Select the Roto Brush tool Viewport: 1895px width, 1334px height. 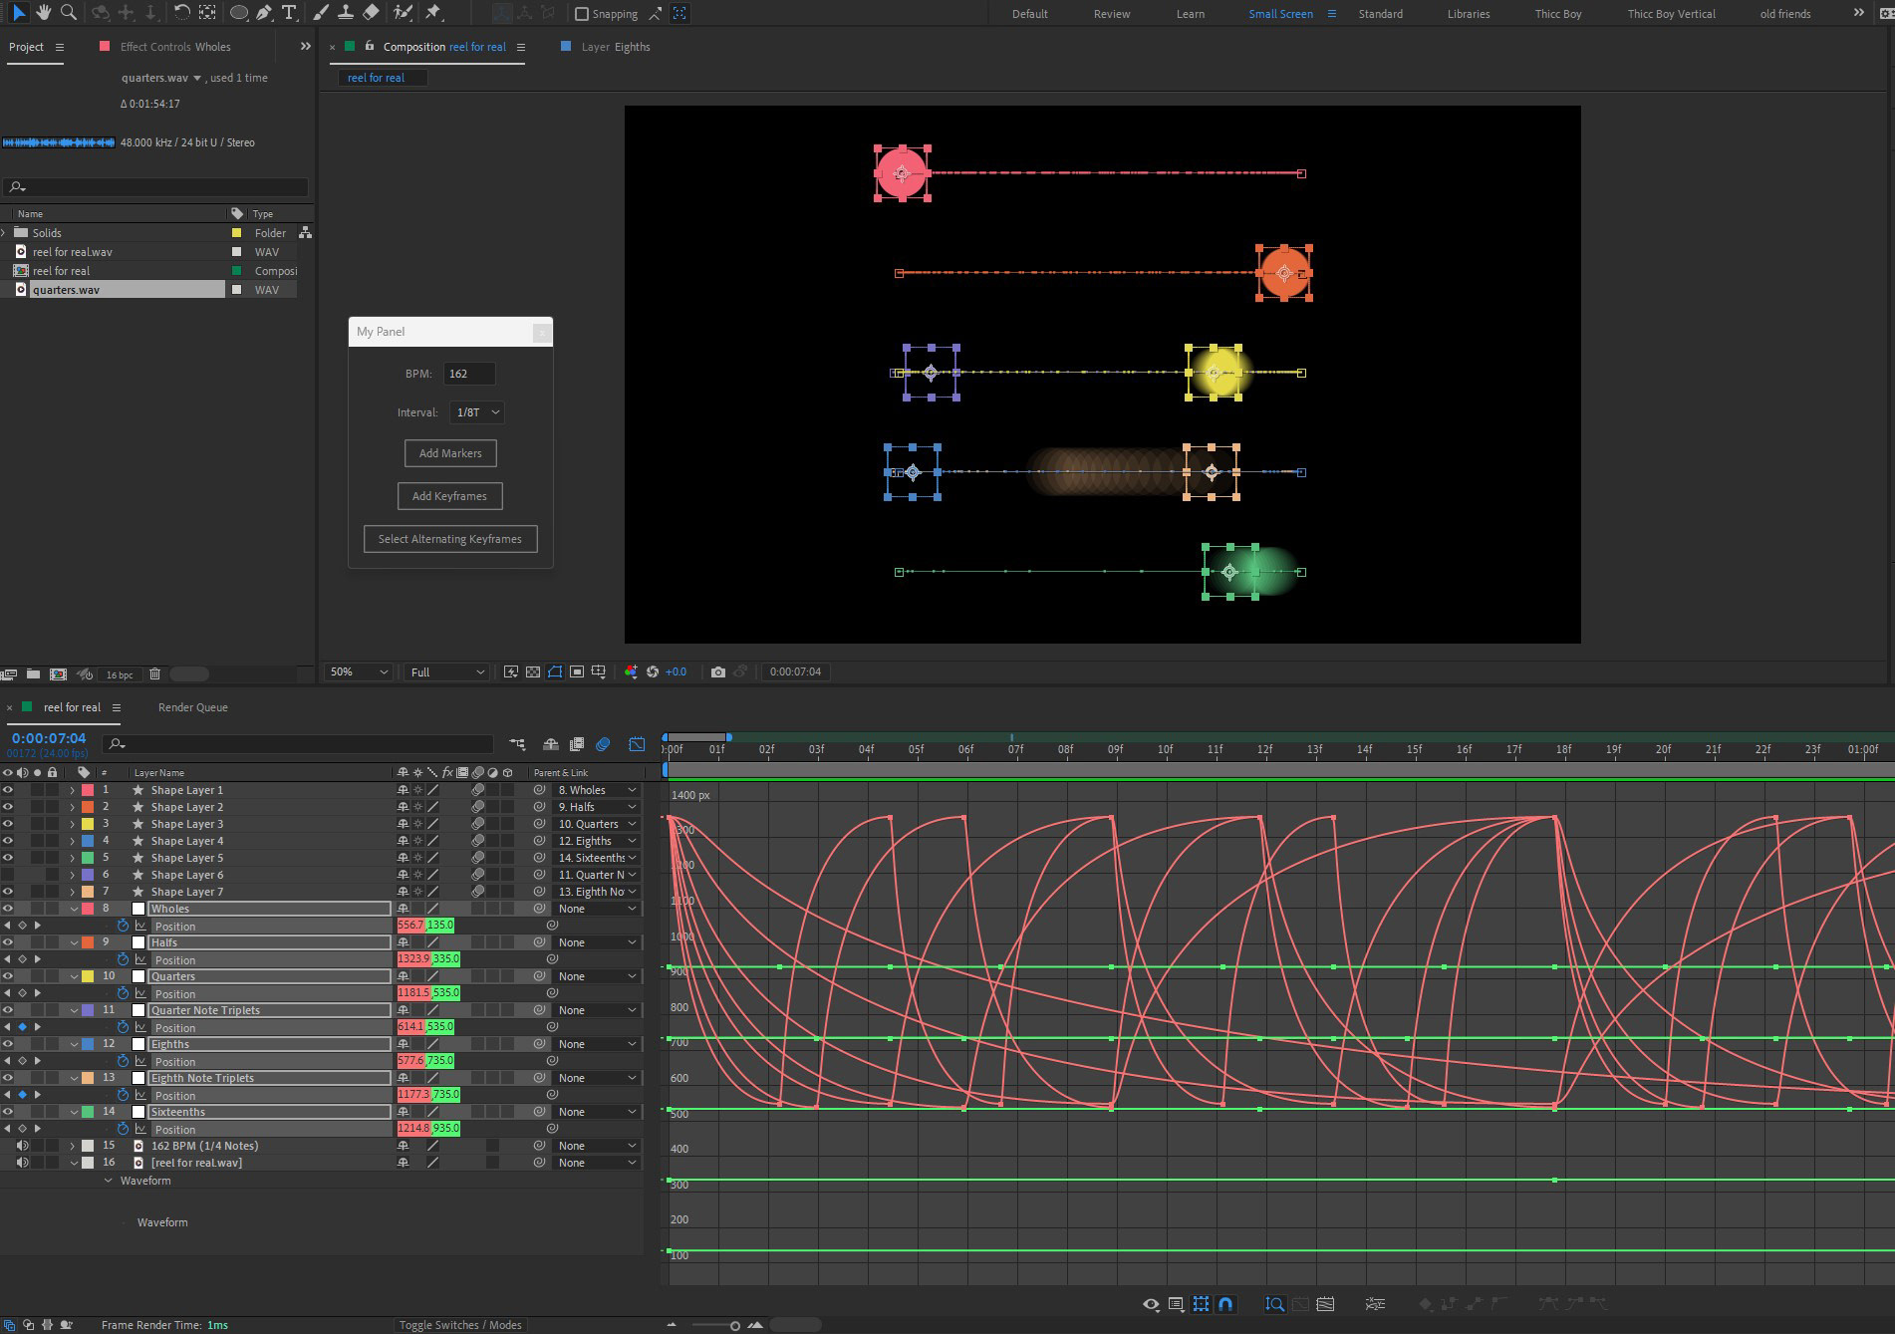pos(403,13)
